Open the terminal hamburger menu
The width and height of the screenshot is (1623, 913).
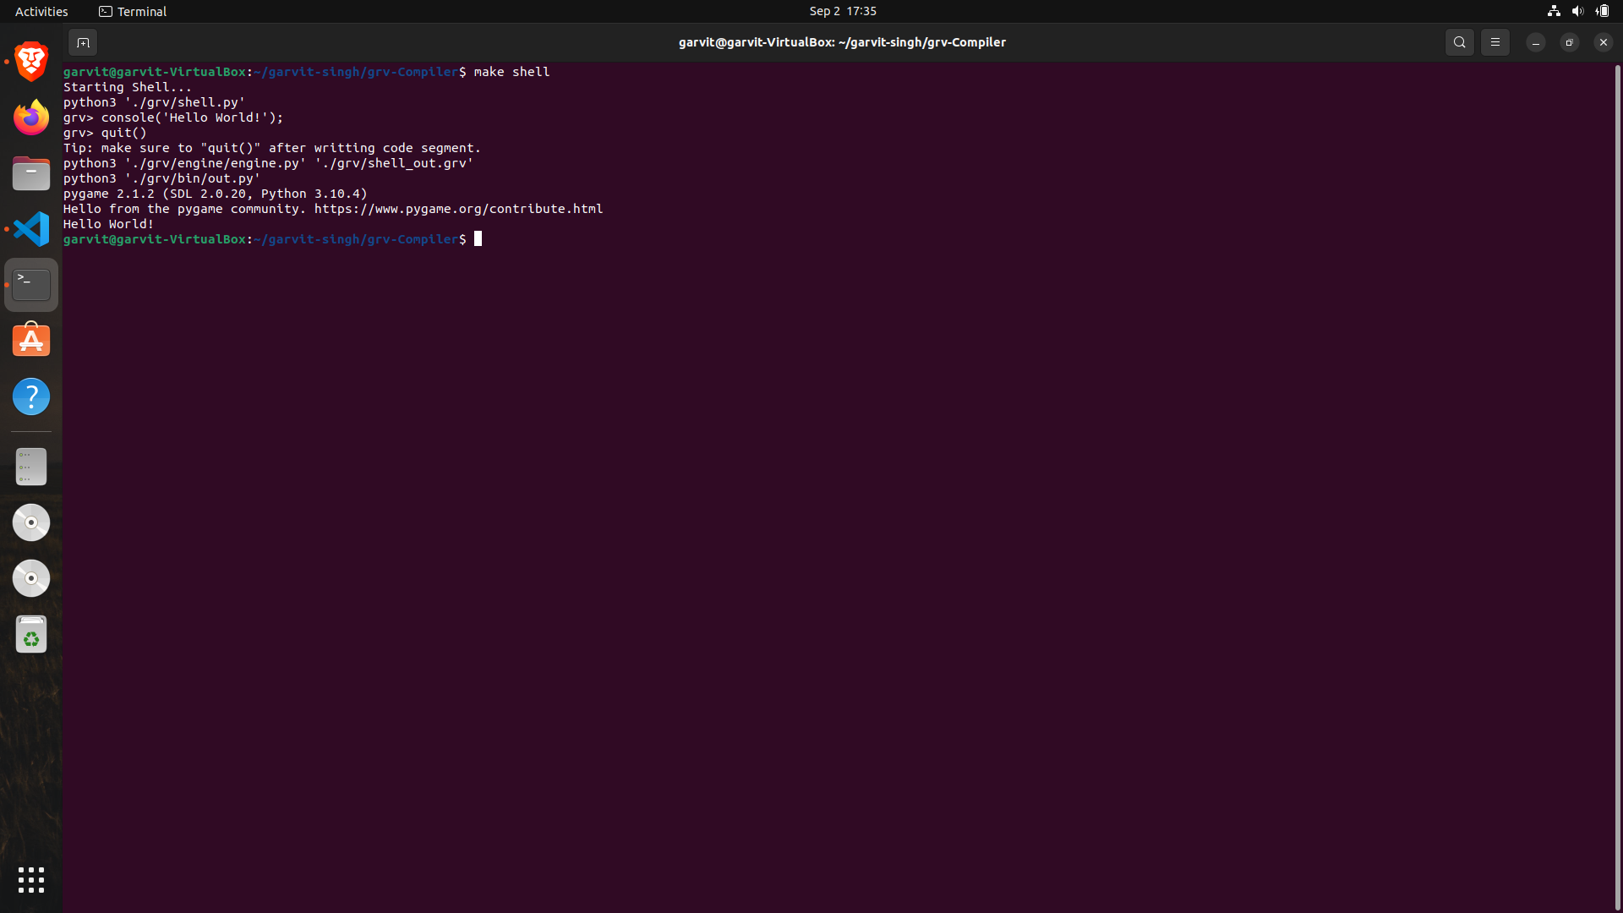[x=1495, y=42]
